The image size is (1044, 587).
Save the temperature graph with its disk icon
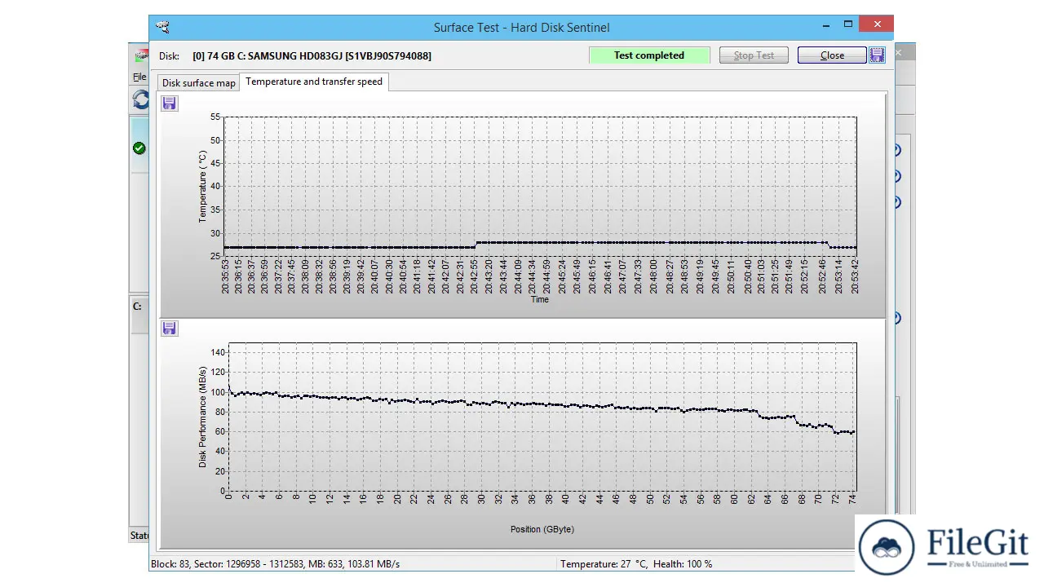click(169, 104)
